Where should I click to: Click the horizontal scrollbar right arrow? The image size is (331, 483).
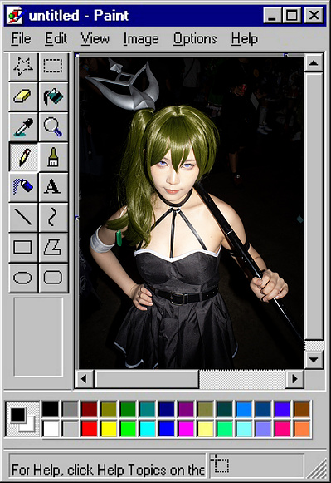294,378
